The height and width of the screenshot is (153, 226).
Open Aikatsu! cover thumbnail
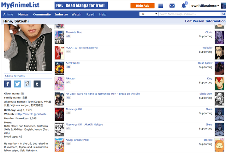coord(60,83)
